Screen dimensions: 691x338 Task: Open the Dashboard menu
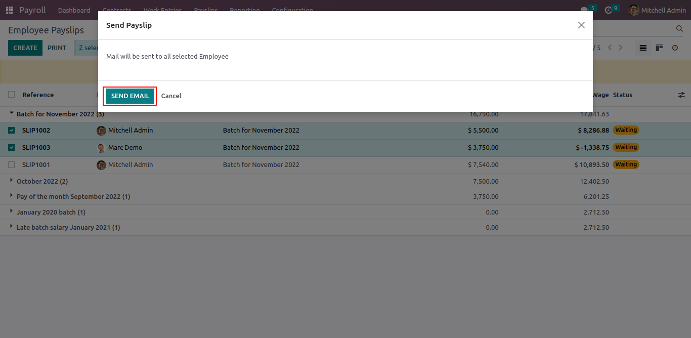(x=74, y=10)
